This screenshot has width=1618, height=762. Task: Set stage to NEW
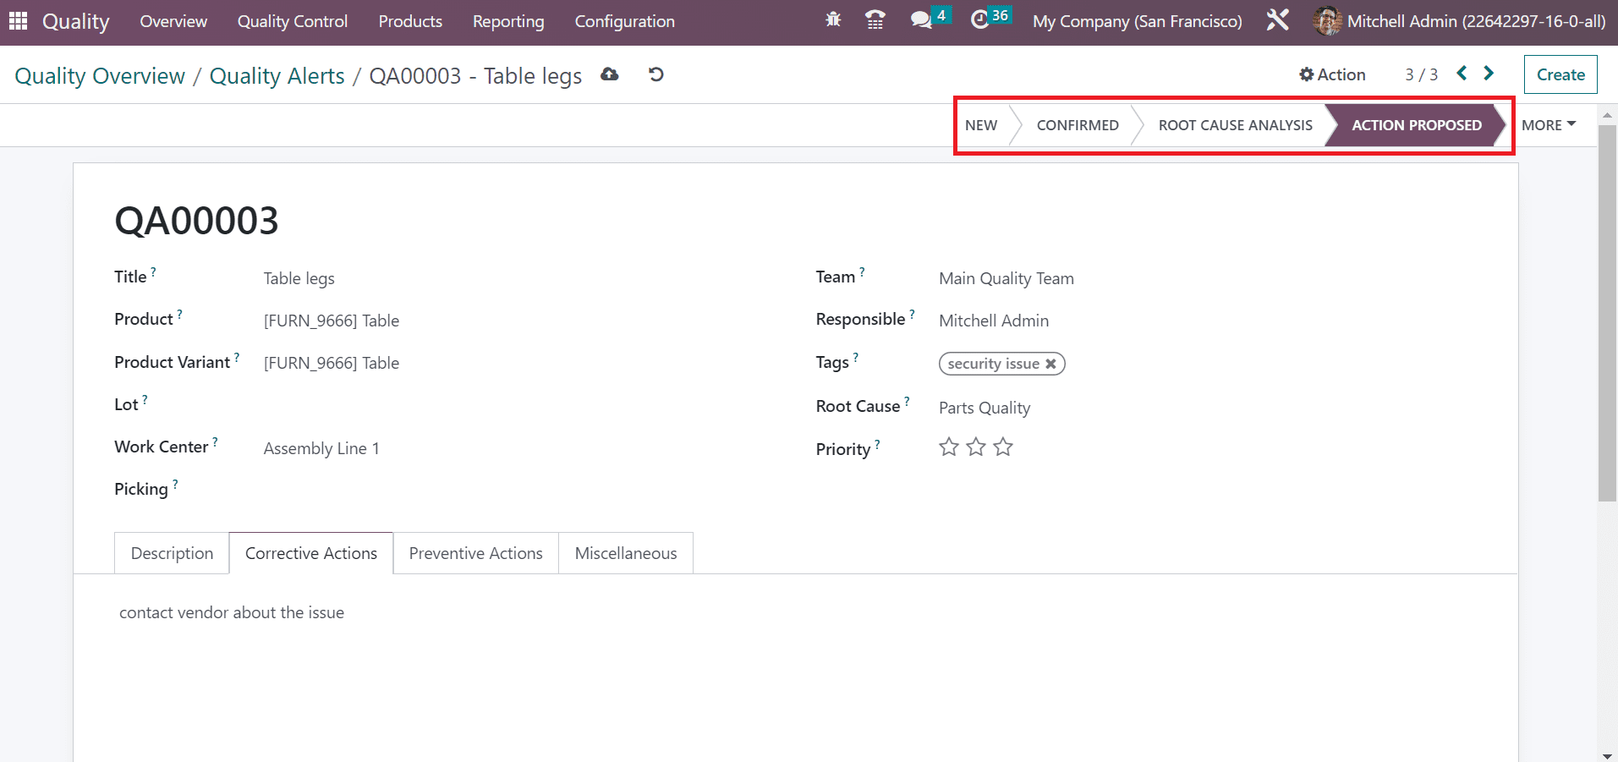(x=981, y=125)
